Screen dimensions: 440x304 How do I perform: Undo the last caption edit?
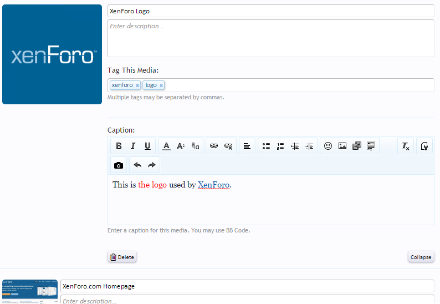(x=137, y=165)
